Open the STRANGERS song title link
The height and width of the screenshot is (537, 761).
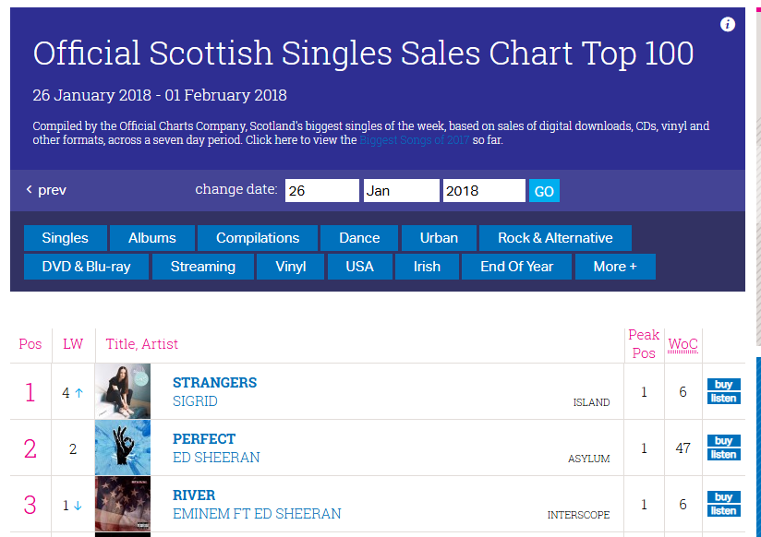coord(214,382)
